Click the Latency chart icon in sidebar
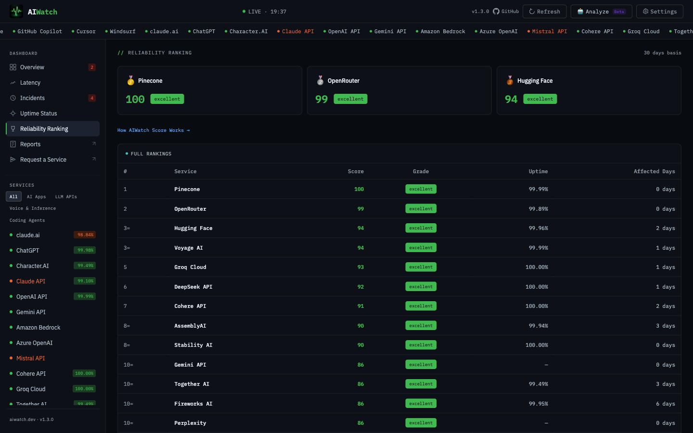 pyautogui.click(x=13, y=83)
